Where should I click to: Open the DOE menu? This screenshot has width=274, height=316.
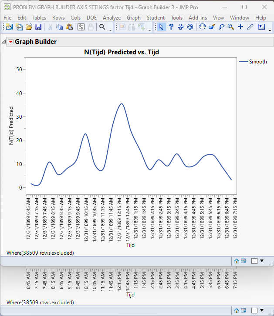click(x=91, y=18)
